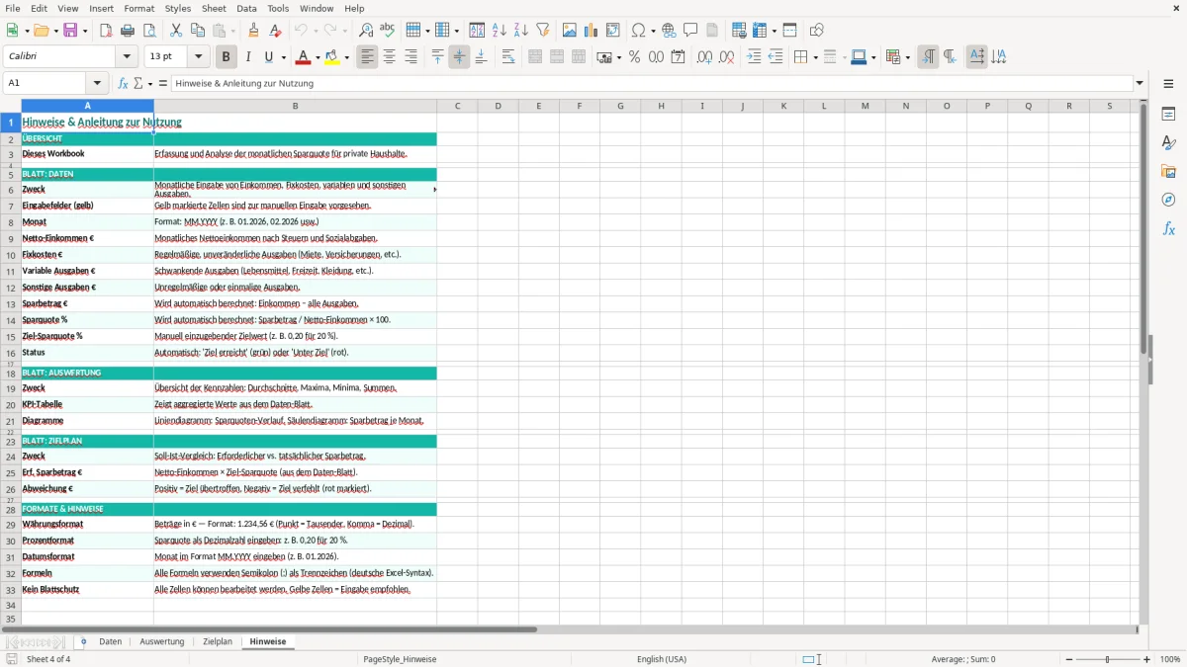Screen dimensions: 1187x667
Task: Expand the formula bar arrow
Action: coord(1140,84)
